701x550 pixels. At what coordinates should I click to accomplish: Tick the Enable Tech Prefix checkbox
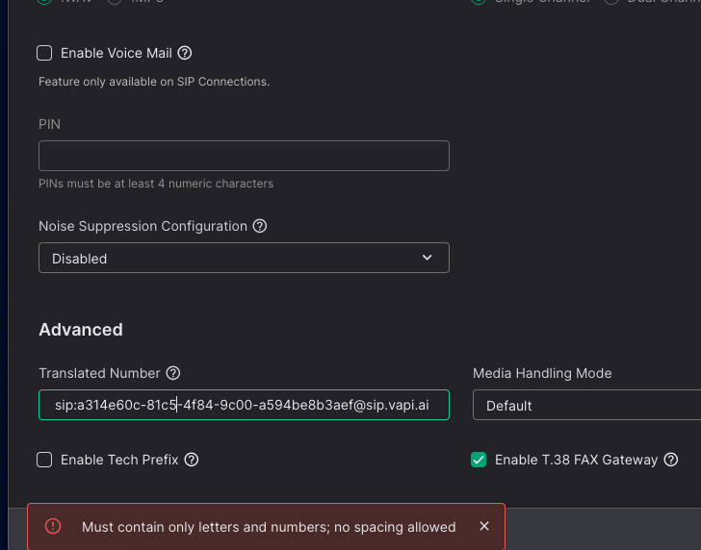[44, 460]
